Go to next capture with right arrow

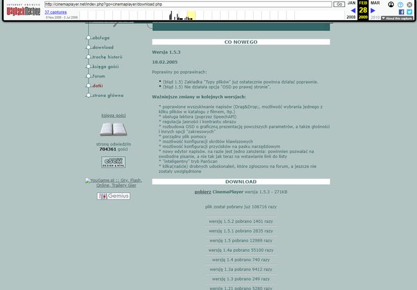[x=373, y=10]
